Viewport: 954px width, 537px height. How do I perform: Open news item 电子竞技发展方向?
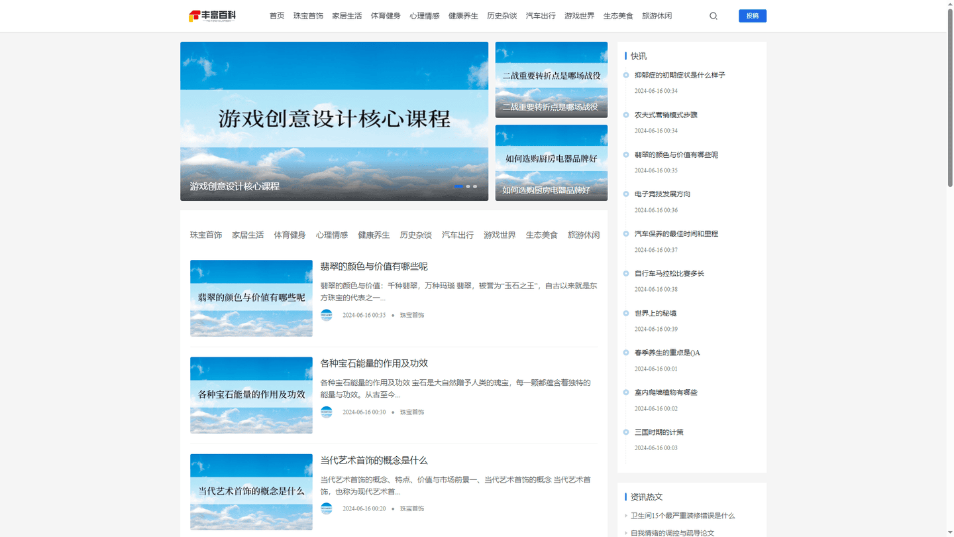click(x=662, y=194)
